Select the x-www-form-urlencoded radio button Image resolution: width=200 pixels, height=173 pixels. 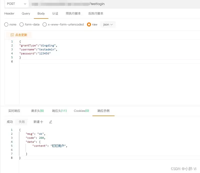click(x=45, y=24)
